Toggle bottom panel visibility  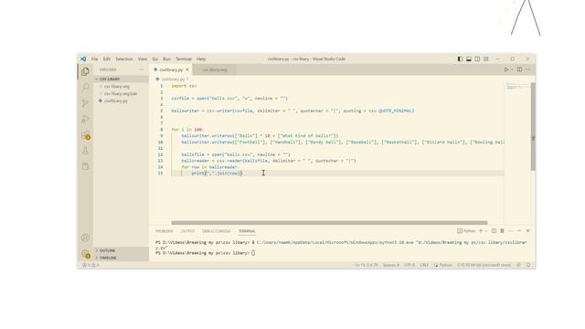[469, 58]
